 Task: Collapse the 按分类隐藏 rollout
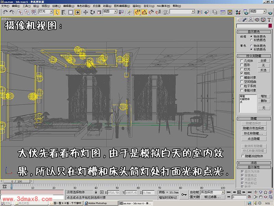coord(254,56)
